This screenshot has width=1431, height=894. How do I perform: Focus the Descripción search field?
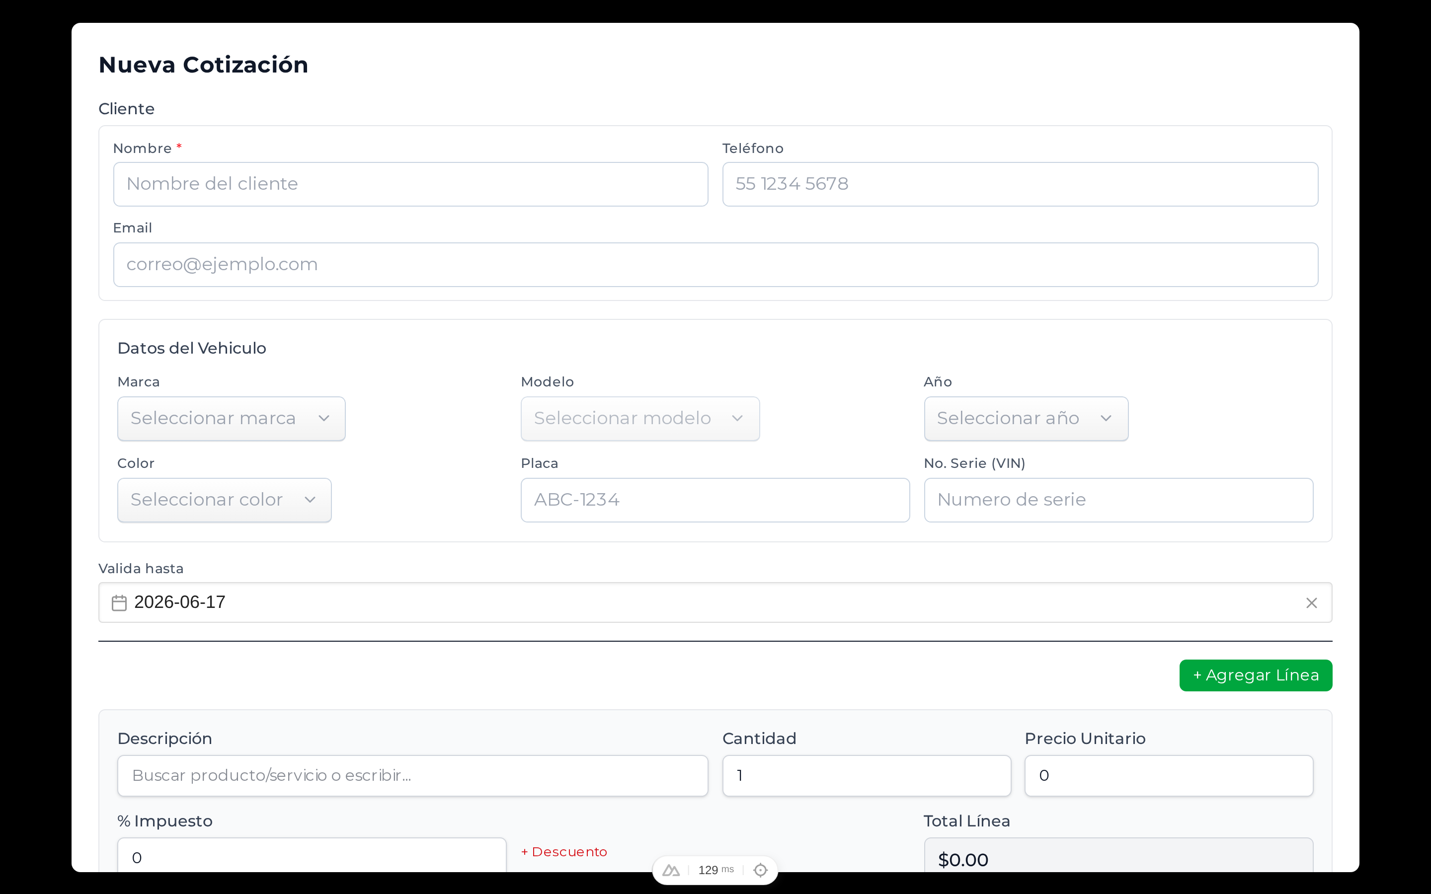click(412, 775)
